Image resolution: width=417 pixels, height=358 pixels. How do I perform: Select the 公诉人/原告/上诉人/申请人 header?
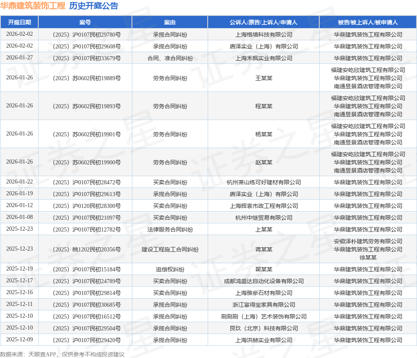click(x=263, y=22)
